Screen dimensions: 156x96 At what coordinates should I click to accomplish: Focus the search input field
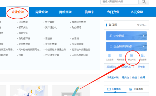coord(120,2)
